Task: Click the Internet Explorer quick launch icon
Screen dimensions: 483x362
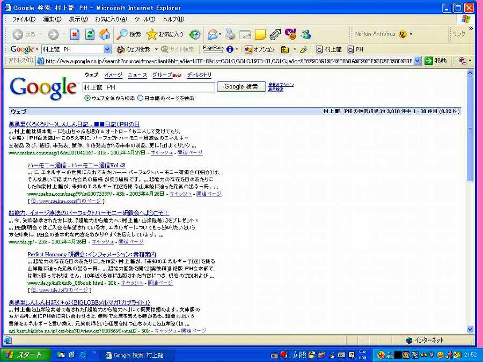Action: tap(83, 355)
